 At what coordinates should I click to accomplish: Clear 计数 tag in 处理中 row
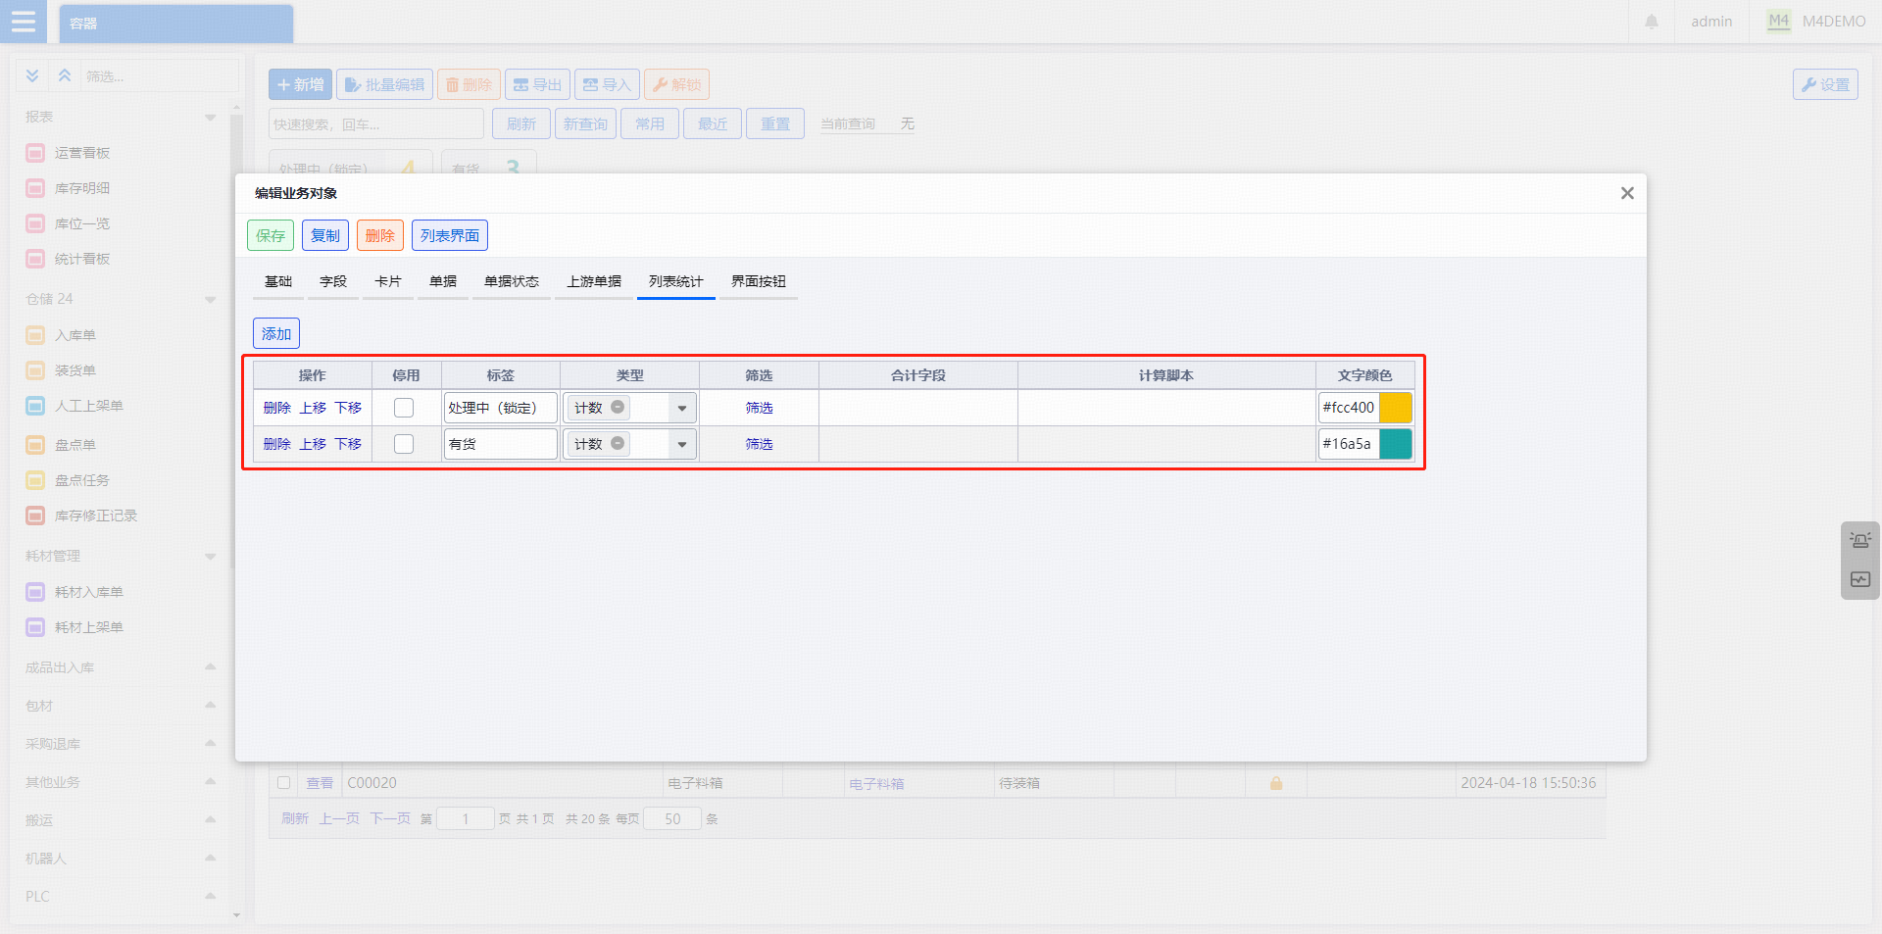tap(618, 407)
